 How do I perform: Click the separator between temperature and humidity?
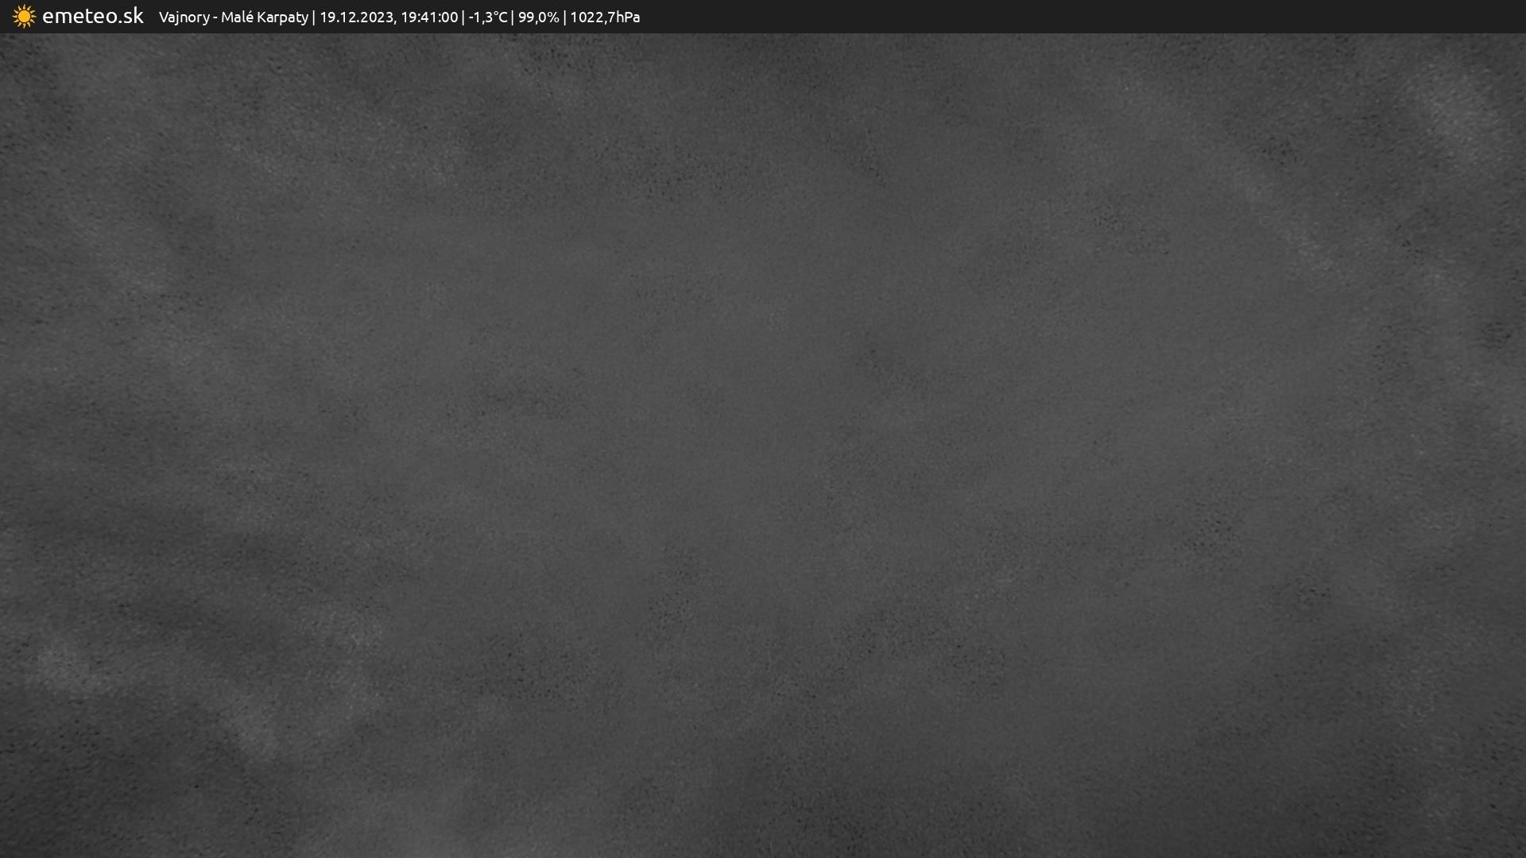pos(513,17)
